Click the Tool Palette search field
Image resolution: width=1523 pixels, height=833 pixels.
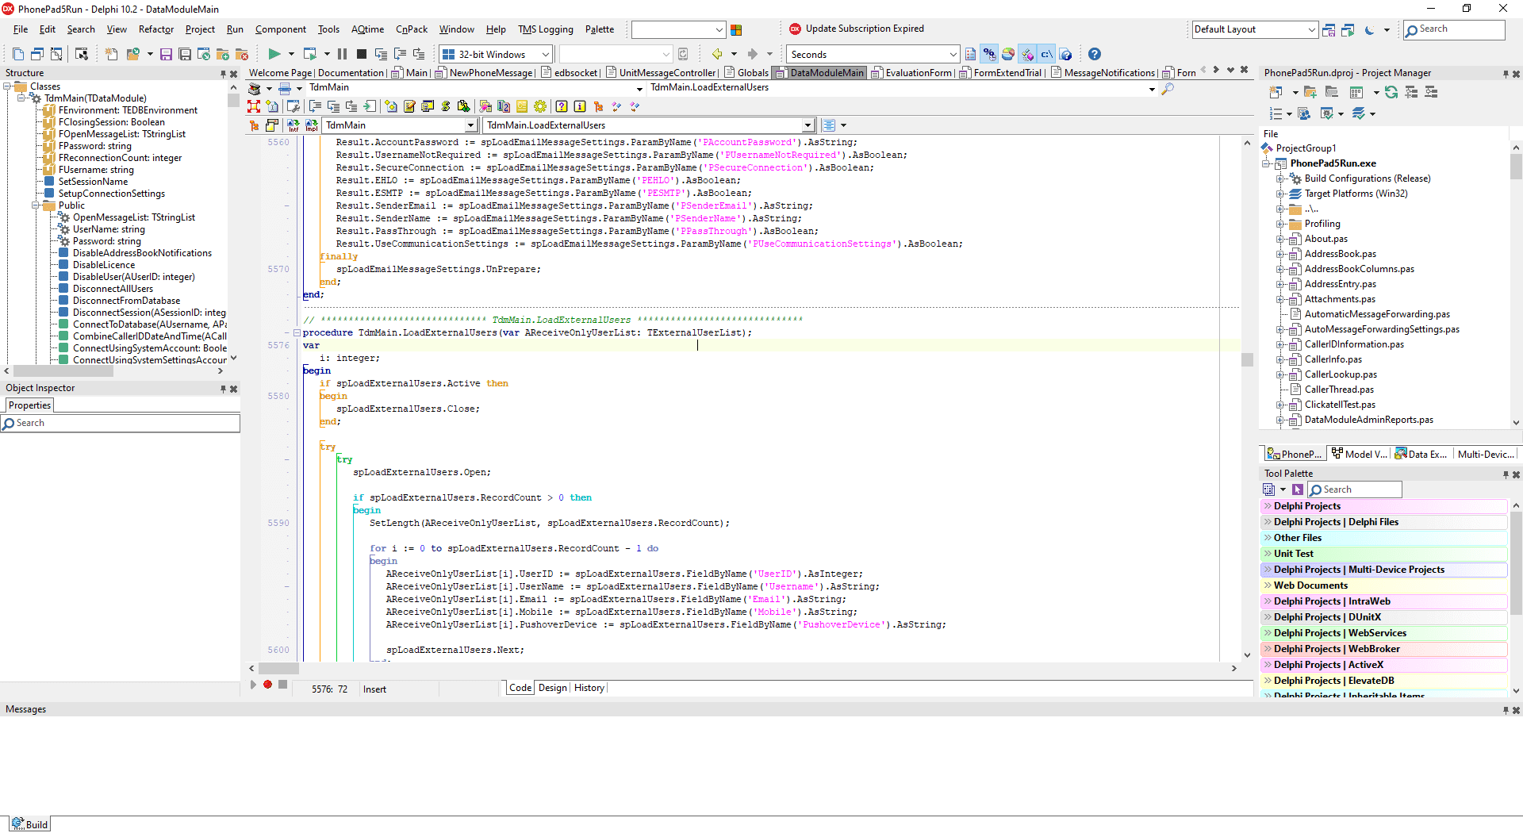tap(1355, 490)
